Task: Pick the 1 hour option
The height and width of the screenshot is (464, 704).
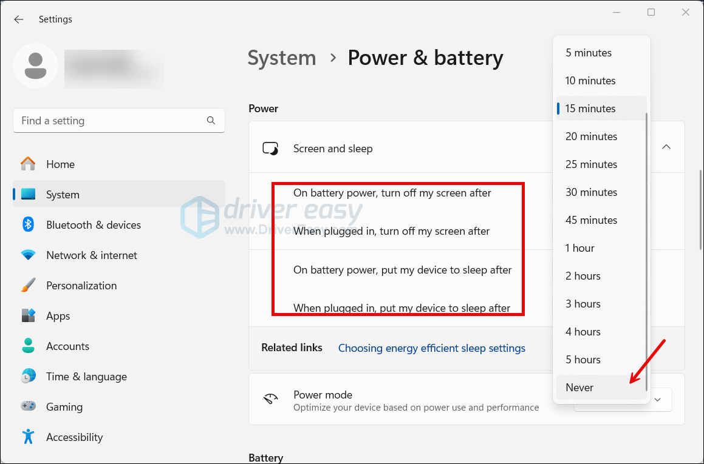Action: click(x=580, y=248)
